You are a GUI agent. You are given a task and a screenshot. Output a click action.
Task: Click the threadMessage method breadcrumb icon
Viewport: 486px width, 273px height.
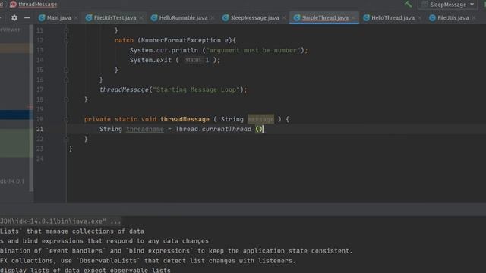(13, 5)
